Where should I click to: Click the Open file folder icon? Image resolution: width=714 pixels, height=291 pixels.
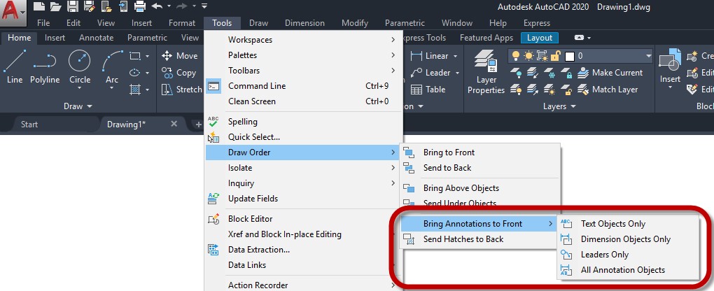pyautogui.click(x=55, y=6)
